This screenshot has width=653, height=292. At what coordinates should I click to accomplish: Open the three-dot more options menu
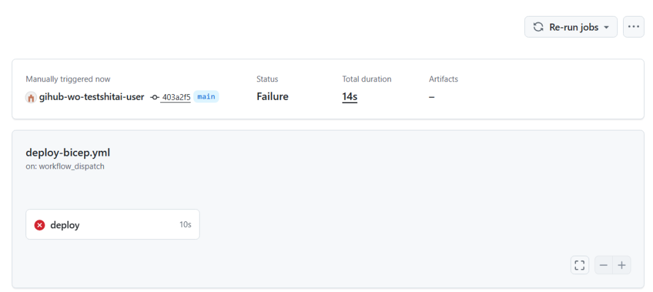click(x=633, y=27)
